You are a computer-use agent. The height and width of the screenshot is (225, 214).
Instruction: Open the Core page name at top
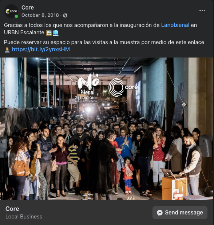(28, 7)
